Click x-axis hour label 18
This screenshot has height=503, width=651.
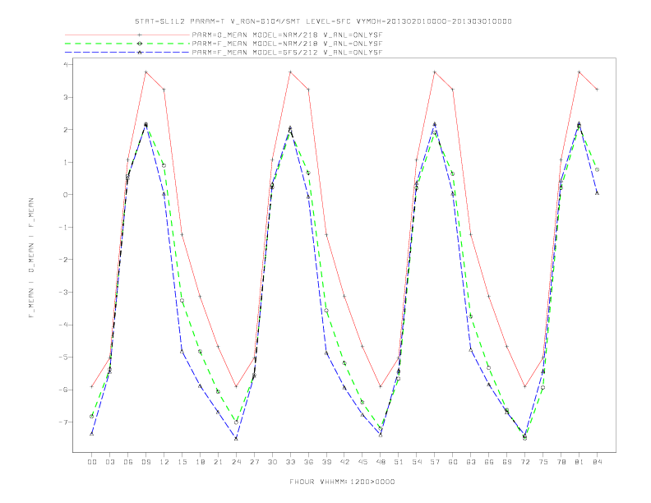tap(200, 462)
